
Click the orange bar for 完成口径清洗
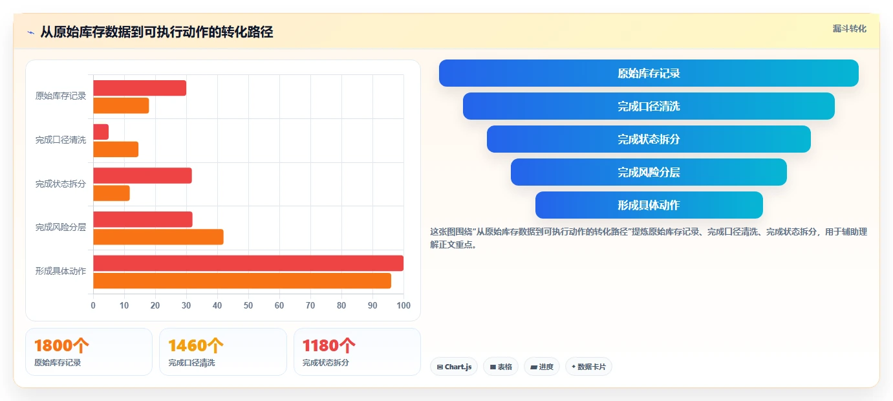(116, 149)
